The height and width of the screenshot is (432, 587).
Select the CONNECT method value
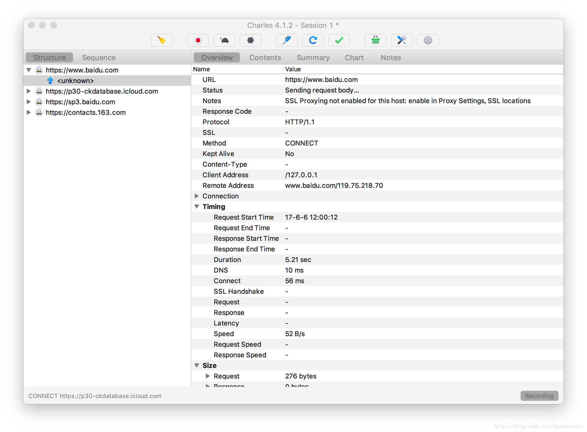pyautogui.click(x=301, y=143)
